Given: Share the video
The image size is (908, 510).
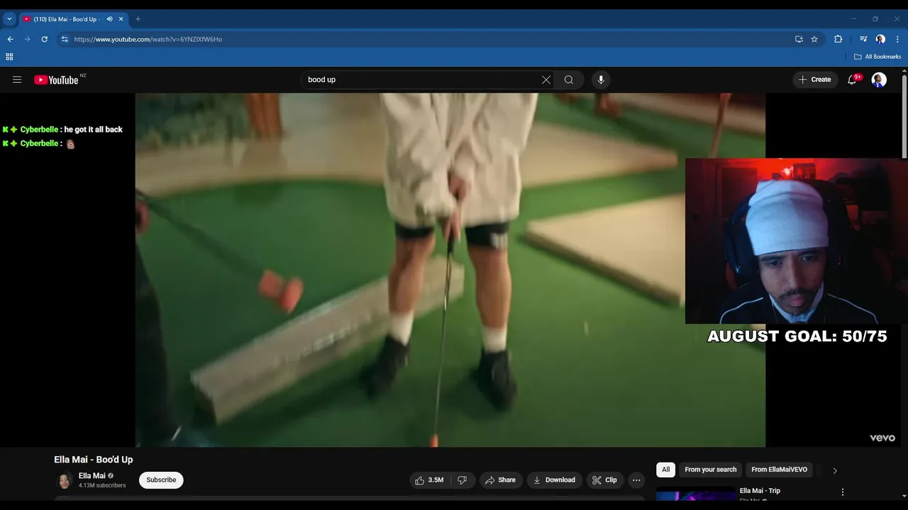Looking at the screenshot, I should (501, 480).
